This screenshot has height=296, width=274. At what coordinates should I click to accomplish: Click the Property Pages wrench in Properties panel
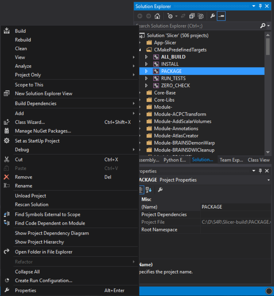pos(160,190)
